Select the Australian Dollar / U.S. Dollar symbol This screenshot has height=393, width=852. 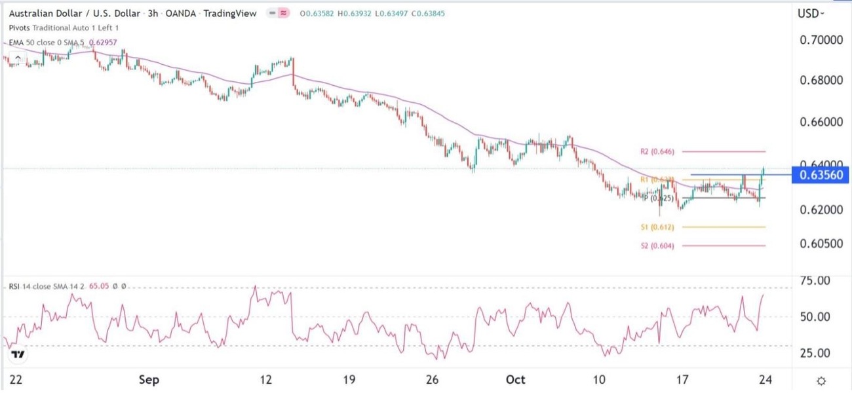72,12
